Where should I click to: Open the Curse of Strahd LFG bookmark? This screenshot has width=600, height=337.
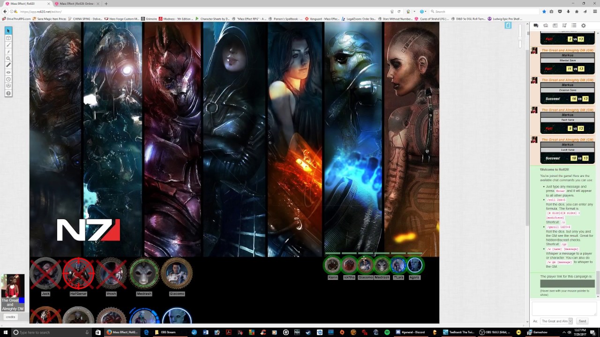point(433,19)
